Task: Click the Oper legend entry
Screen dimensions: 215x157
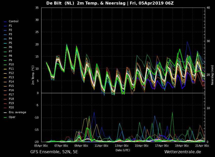Action: coord(10,117)
